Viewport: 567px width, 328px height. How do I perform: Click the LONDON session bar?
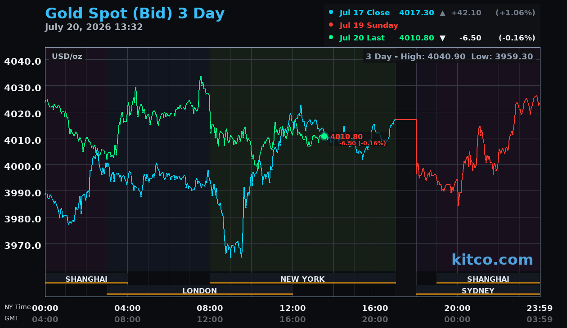click(200, 290)
